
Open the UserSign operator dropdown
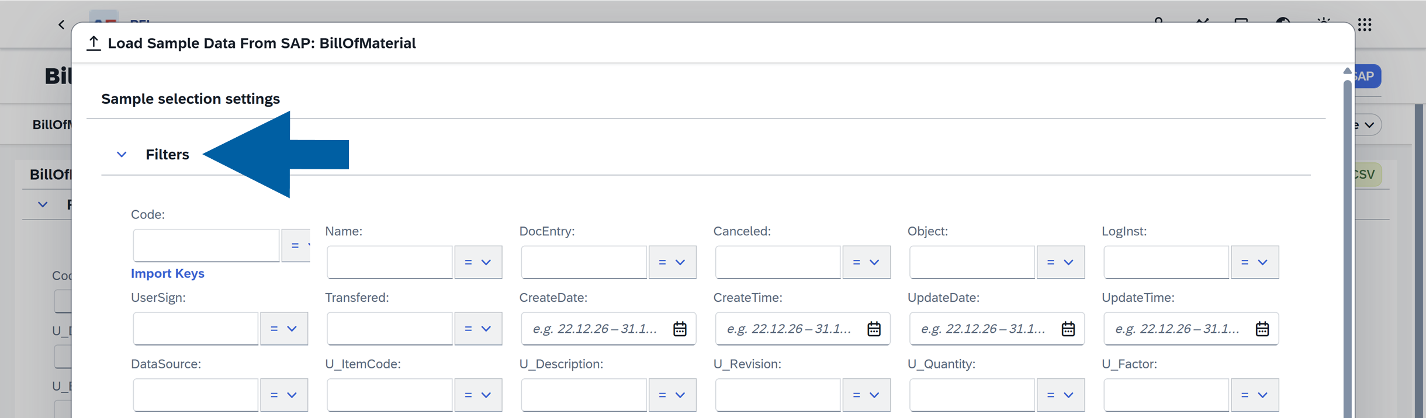click(x=284, y=329)
